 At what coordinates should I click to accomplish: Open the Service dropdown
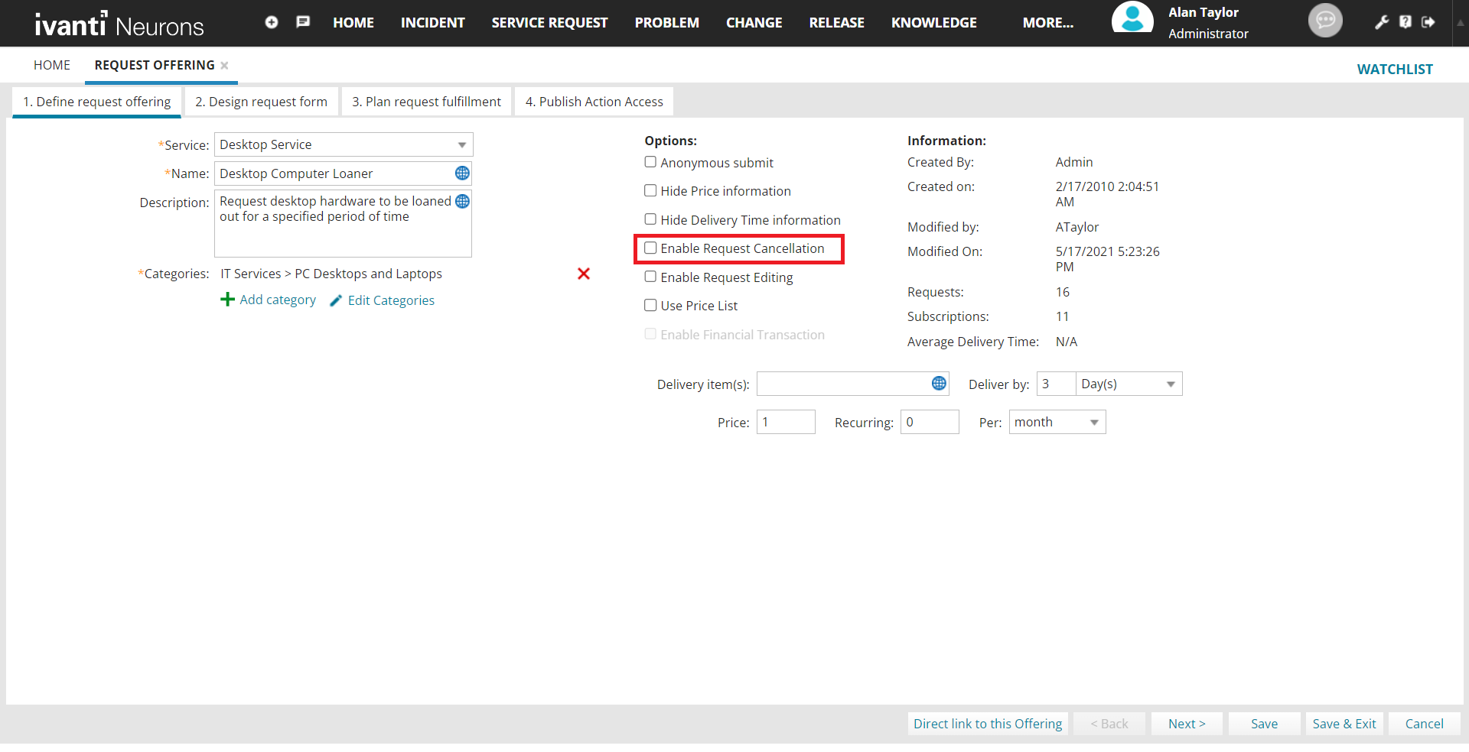pos(461,144)
